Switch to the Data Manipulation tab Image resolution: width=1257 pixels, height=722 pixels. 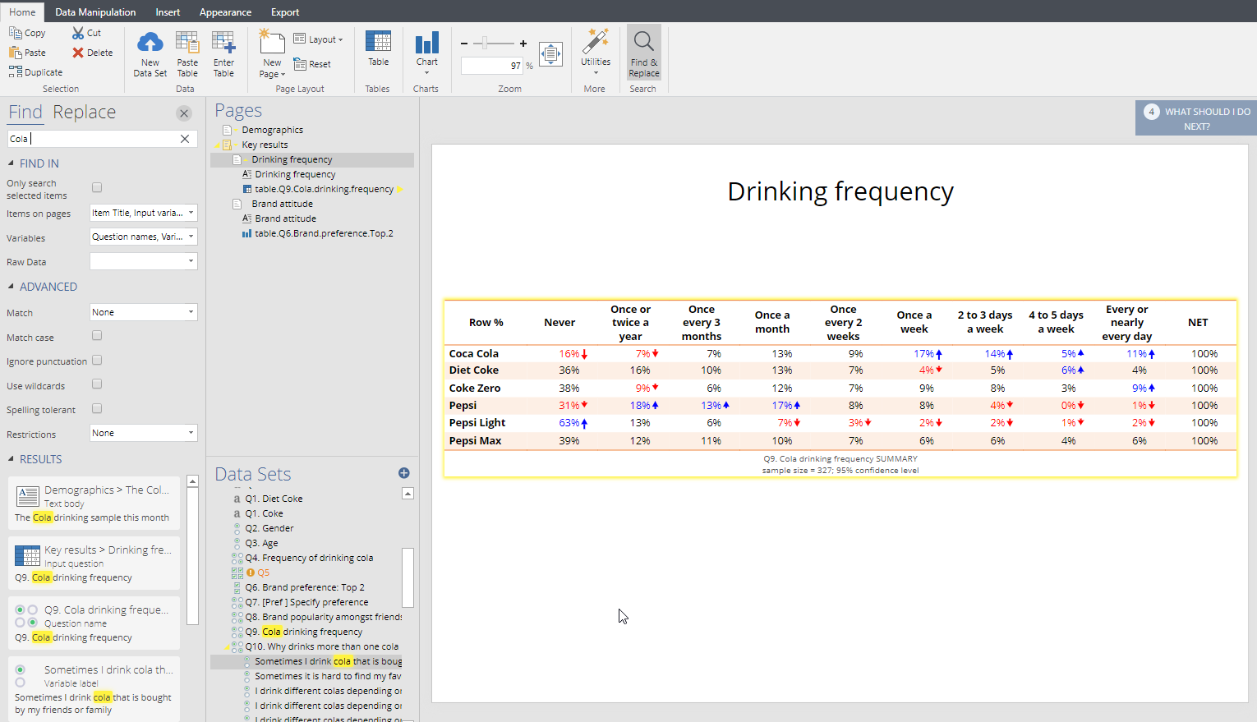tap(95, 12)
